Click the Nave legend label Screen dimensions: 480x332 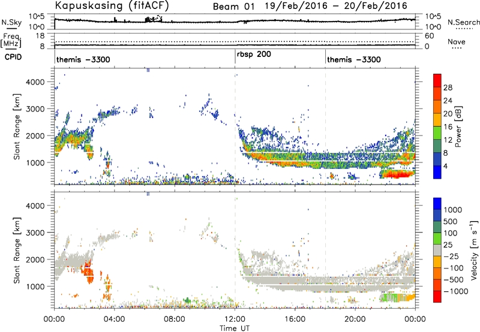tap(457, 41)
